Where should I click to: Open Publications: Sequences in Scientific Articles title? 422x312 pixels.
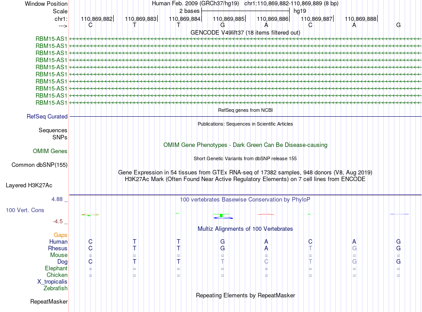click(x=245, y=124)
